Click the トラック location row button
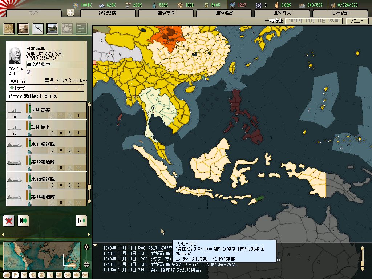 pyautogui.click(x=46, y=88)
